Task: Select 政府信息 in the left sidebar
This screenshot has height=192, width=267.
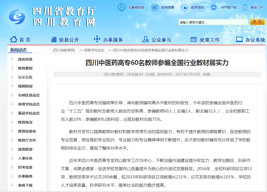Action: 25,59
